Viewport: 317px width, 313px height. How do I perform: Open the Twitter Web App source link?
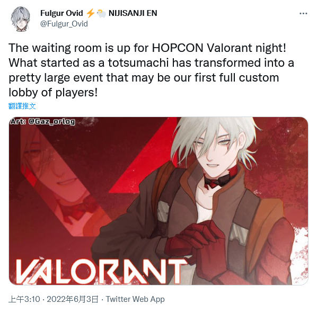[135, 299]
